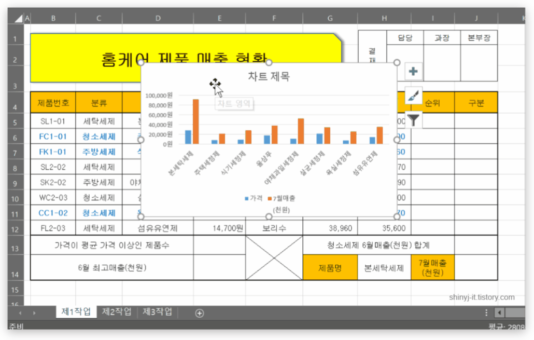Select the 가격 legend entry
This screenshot has width=534, height=340.
254,198
